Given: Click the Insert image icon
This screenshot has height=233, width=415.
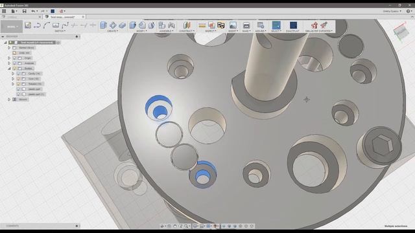Looking at the screenshot, I should click(233, 25).
